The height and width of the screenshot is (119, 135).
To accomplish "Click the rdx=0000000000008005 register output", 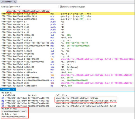I will click(14, 117).
